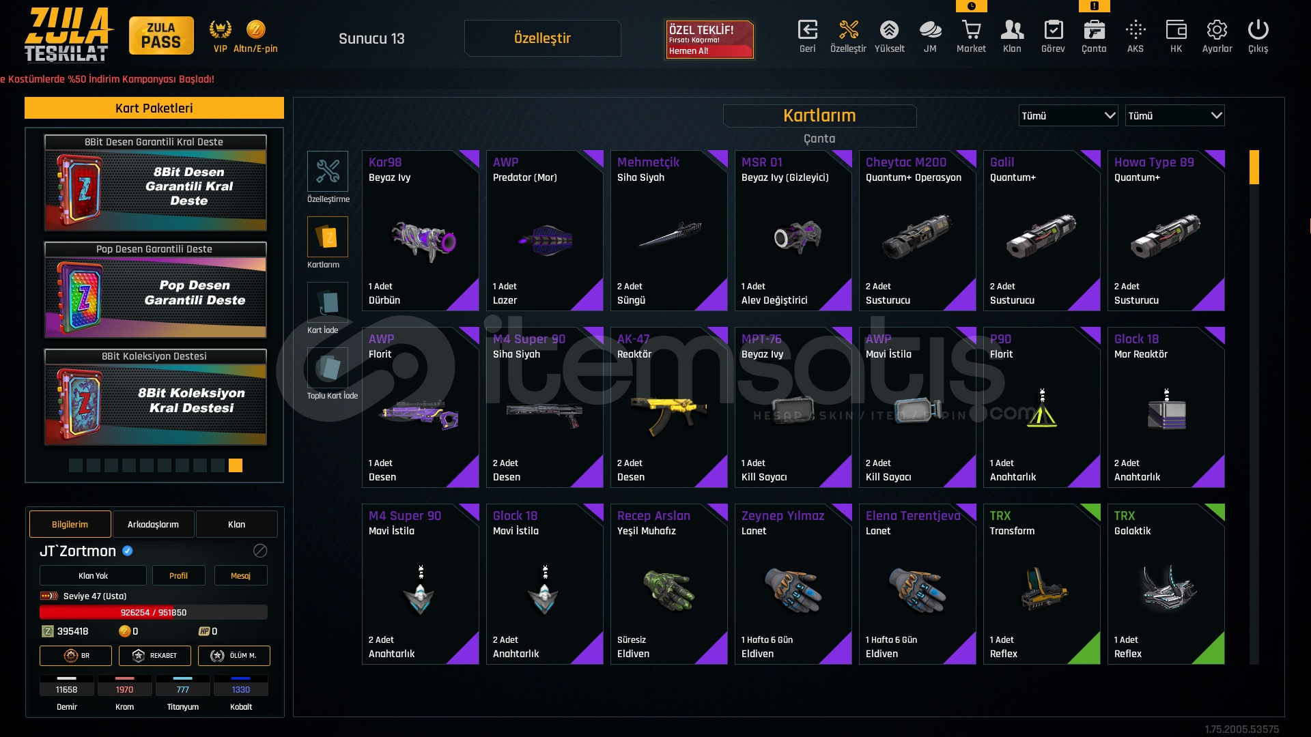Click the Geri back icon
1311x737 pixels.
807,31
